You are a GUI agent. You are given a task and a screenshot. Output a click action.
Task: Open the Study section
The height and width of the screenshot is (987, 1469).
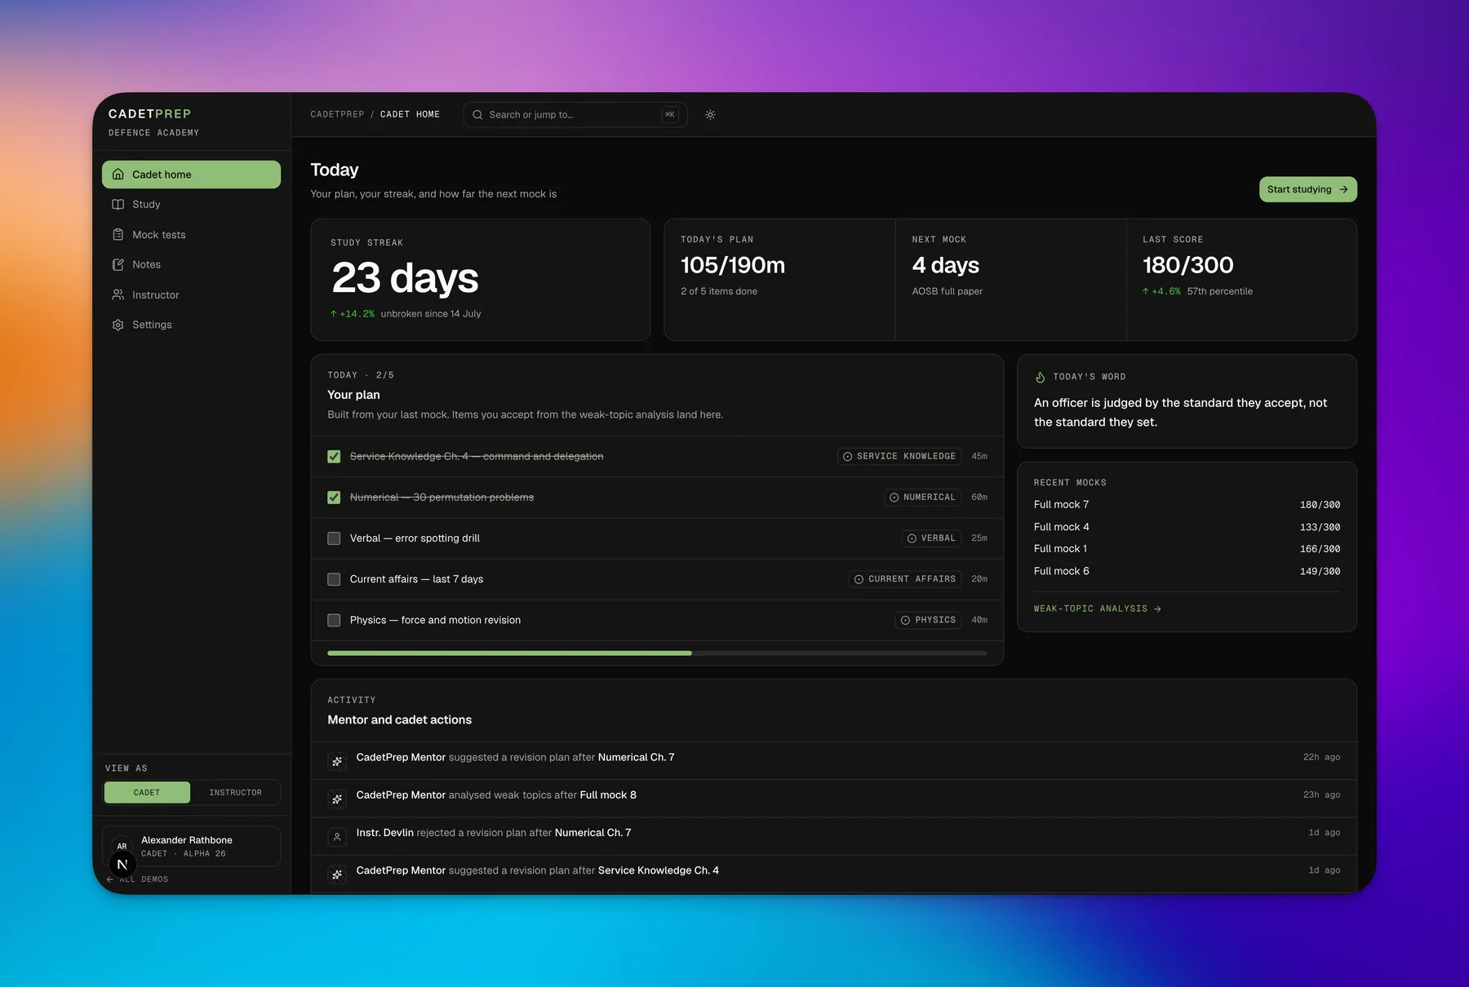(x=191, y=205)
